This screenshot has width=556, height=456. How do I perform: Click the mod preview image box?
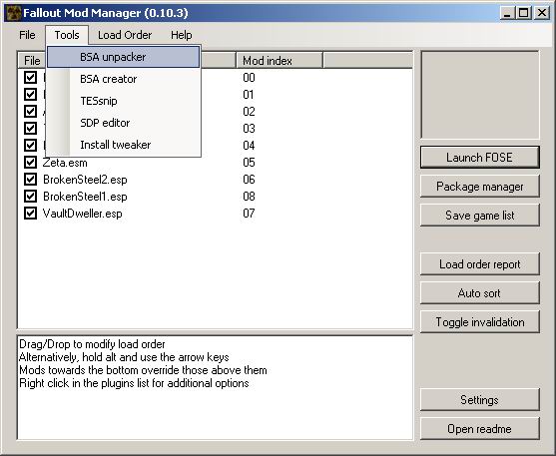coord(480,95)
